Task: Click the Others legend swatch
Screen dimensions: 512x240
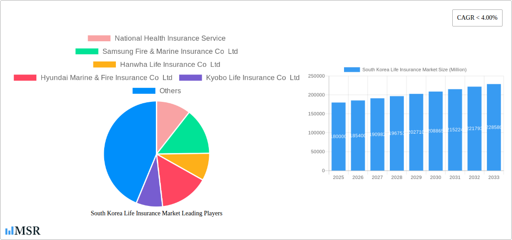Action: tap(144, 91)
